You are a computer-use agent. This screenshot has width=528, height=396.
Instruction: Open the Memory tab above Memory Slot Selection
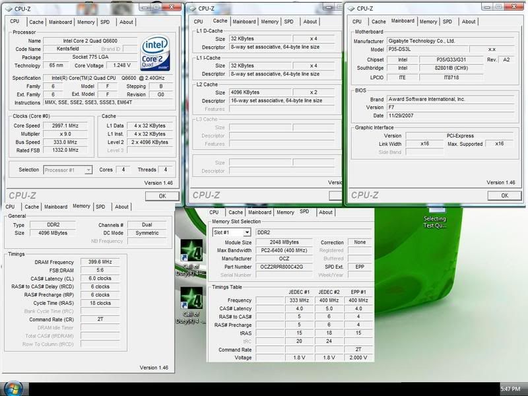pyautogui.click(x=286, y=213)
